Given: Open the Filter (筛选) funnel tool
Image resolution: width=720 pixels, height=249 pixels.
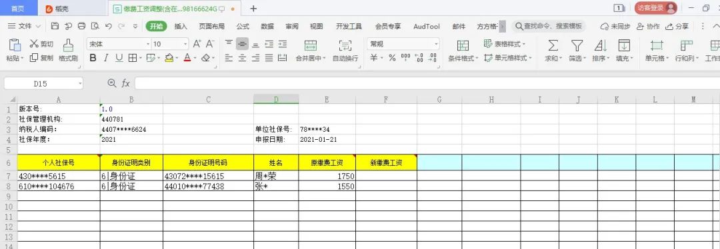Looking at the screenshot, I should tap(577, 45).
